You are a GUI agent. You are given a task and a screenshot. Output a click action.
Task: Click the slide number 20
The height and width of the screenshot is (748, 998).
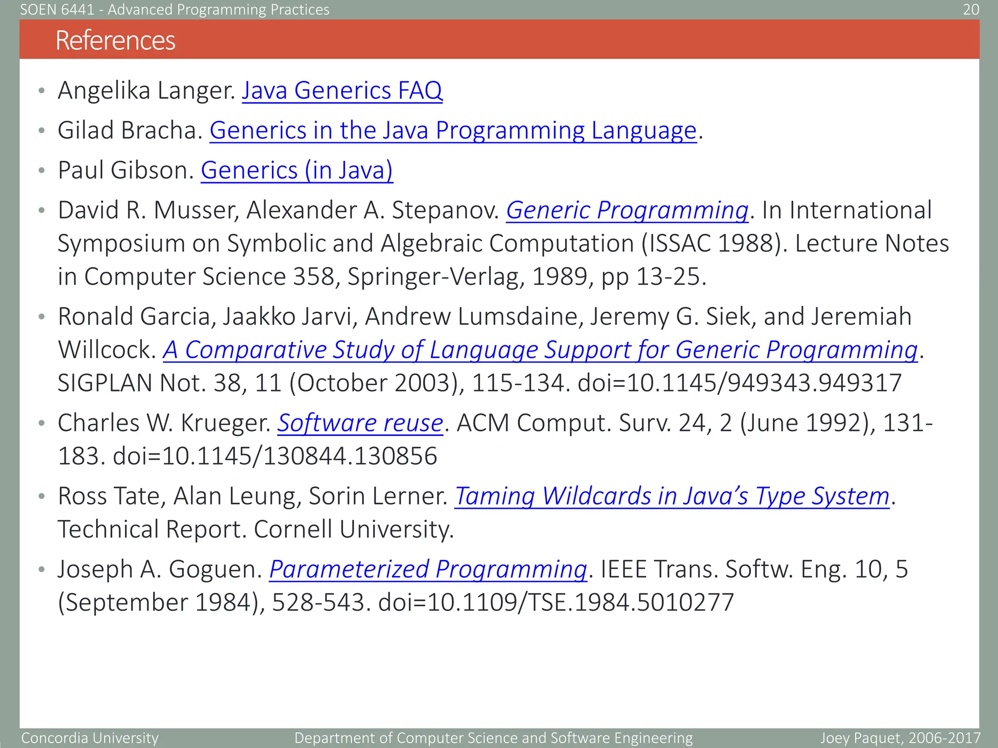click(x=971, y=10)
